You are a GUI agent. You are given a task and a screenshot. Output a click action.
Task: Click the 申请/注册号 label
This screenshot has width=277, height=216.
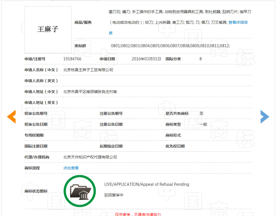35,59
